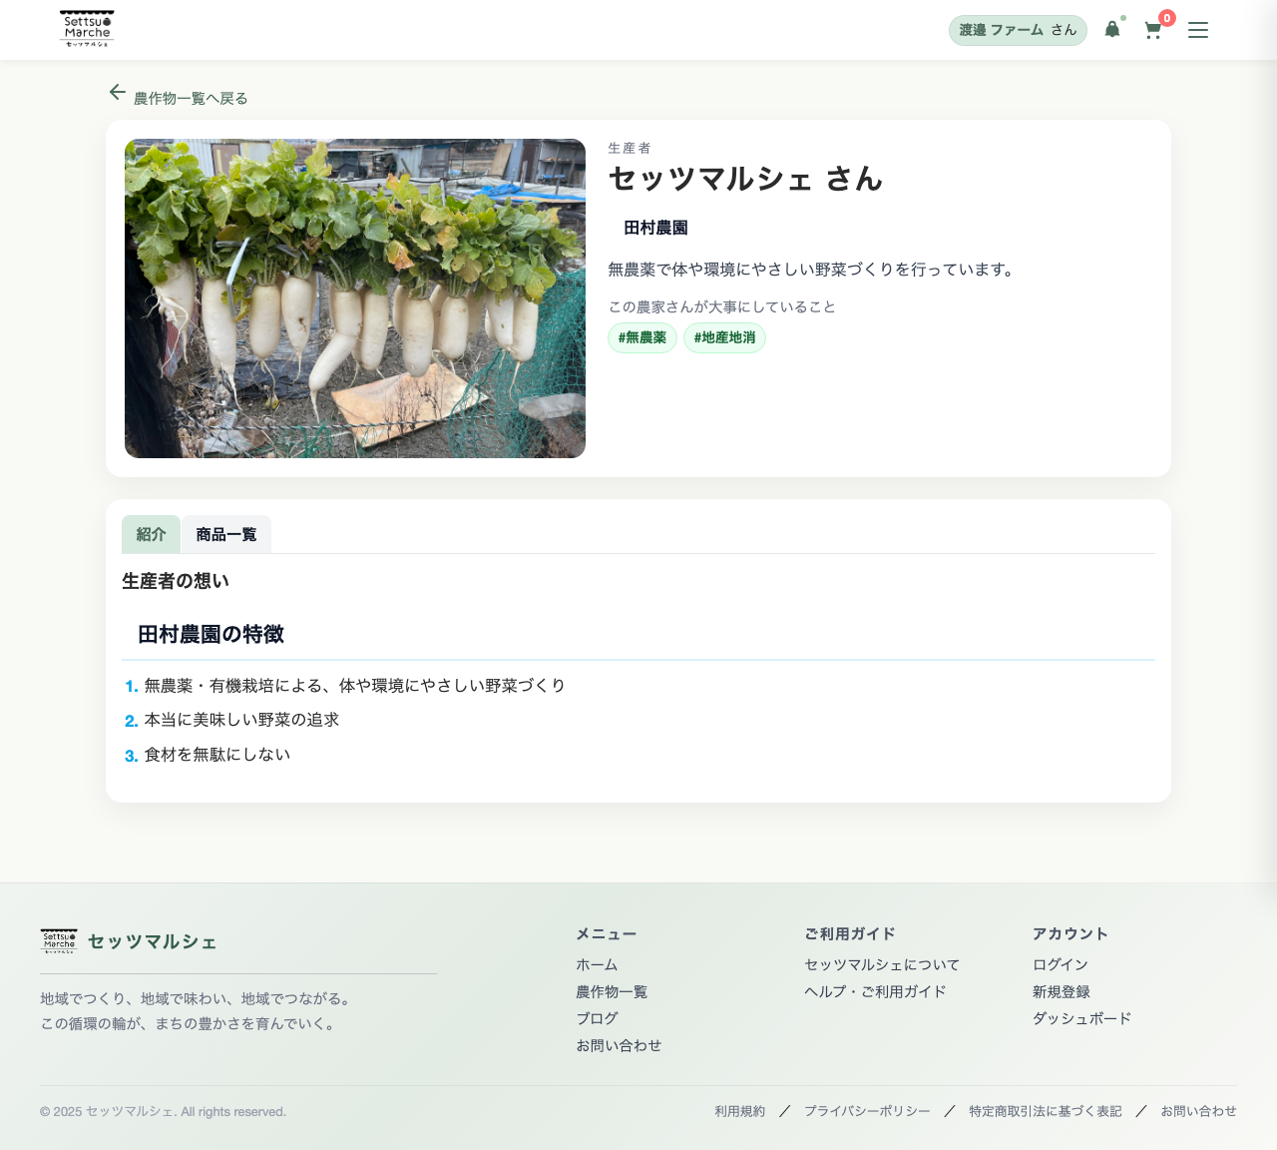Go back via 農作物一覧へ戻る link
The image size is (1277, 1150).
point(191,98)
